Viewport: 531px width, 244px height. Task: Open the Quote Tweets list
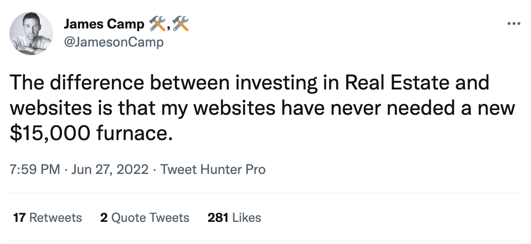[150, 218]
